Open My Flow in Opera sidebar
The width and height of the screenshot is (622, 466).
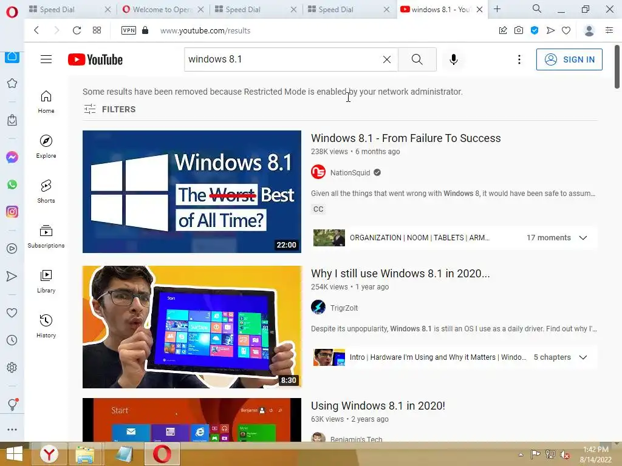click(x=12, y=276)
